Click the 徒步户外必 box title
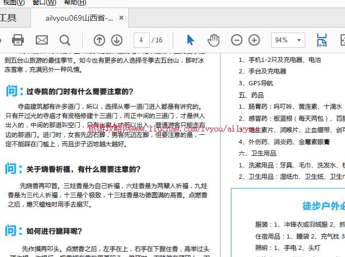 click(x=323, y=205)
